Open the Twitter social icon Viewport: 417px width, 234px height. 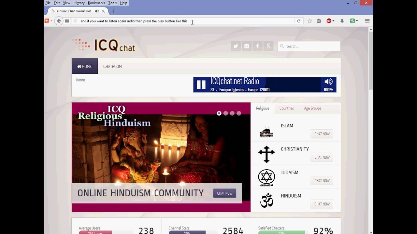(236, 46)
